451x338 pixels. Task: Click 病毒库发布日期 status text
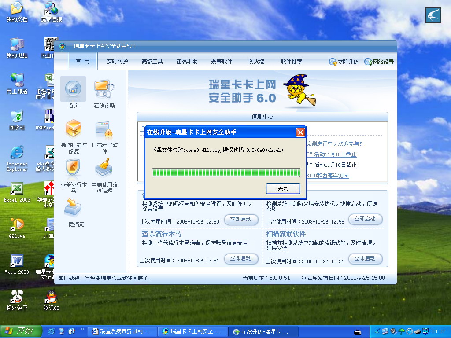pos(344,278)
